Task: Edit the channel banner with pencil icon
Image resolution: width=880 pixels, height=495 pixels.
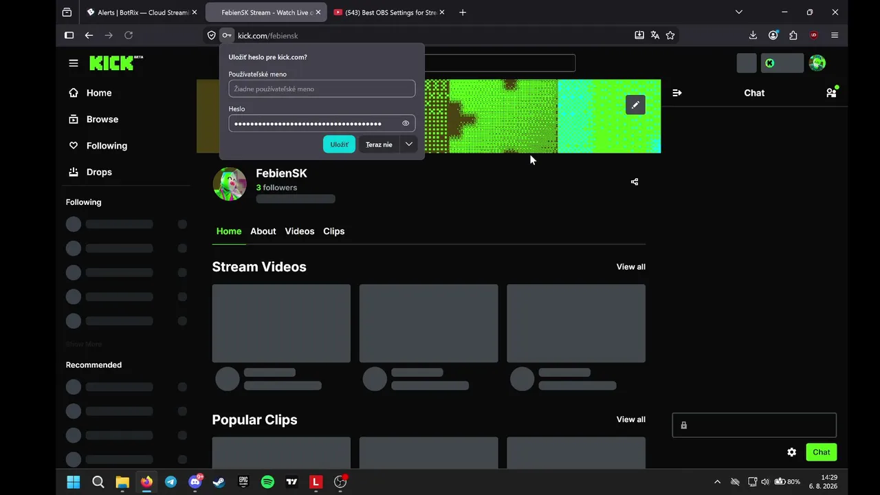Action: [x=635, y=104]
